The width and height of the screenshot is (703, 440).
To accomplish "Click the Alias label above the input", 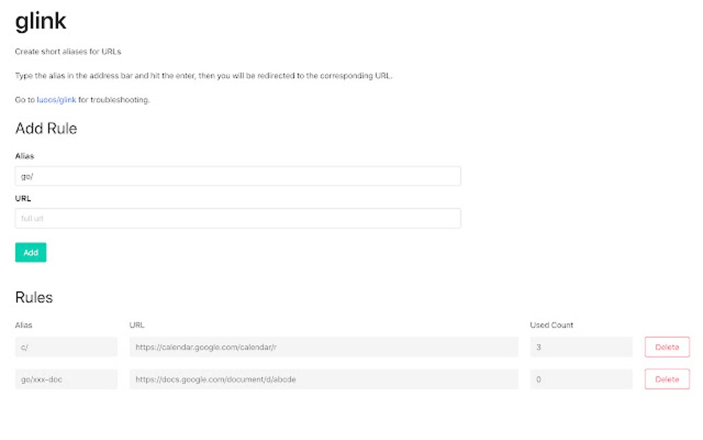I will coord(25,156).
